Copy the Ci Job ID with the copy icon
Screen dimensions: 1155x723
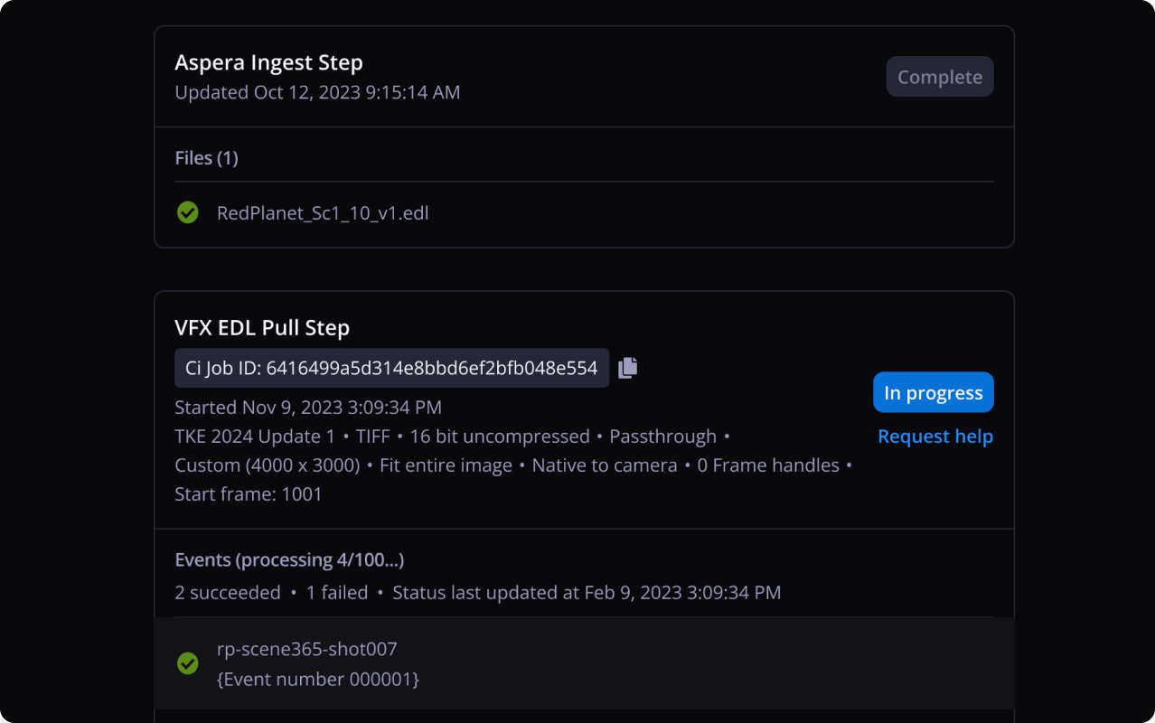click(628, 368)
